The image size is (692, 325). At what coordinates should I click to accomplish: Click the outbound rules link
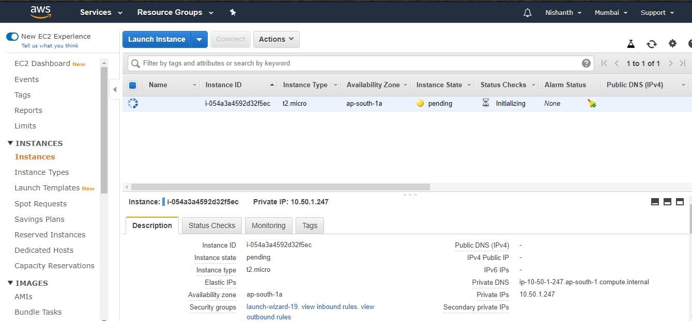(269, 317)
